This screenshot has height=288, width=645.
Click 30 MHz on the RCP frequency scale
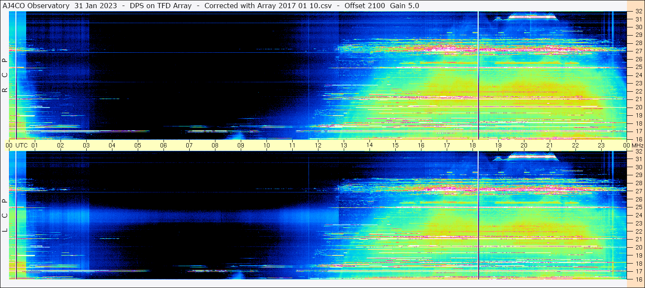pos(639,27)
